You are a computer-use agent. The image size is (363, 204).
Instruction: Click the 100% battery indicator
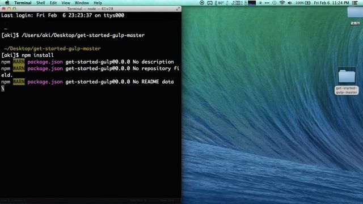(x=303, y=3)
